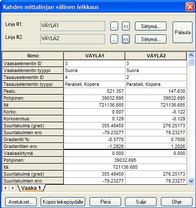Screen dimensions: 196x208
Task: Click the next sheet tab arrow
Action: point(13,188)
